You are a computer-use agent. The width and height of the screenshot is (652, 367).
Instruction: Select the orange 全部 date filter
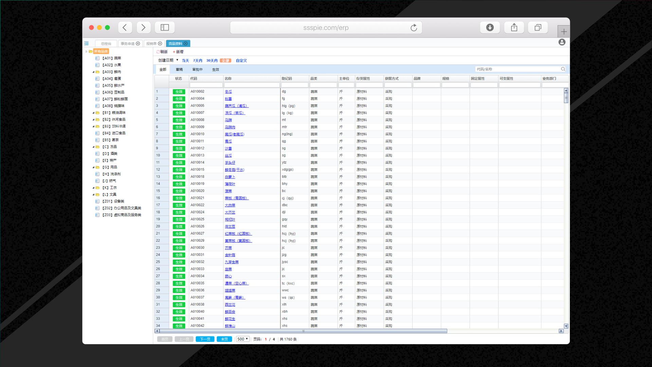tap(225, 60)
